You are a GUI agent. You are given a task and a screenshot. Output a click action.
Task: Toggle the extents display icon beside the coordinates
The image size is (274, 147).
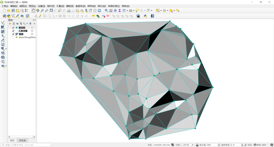click(173, 145)
